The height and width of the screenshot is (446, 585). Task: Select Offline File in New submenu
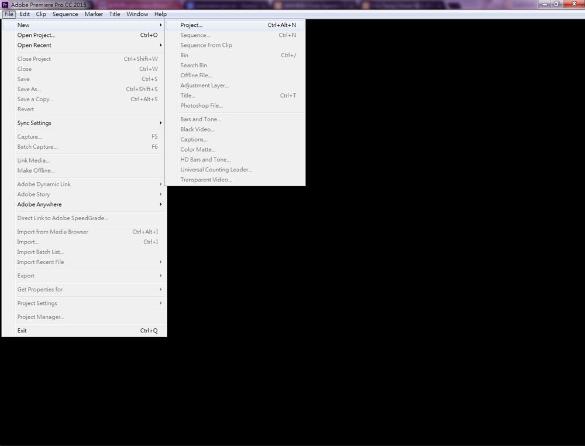point(235,76)
